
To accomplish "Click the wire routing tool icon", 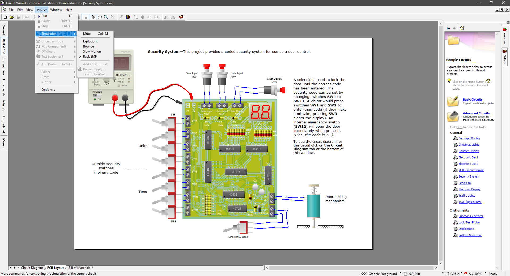I will 136,17.
